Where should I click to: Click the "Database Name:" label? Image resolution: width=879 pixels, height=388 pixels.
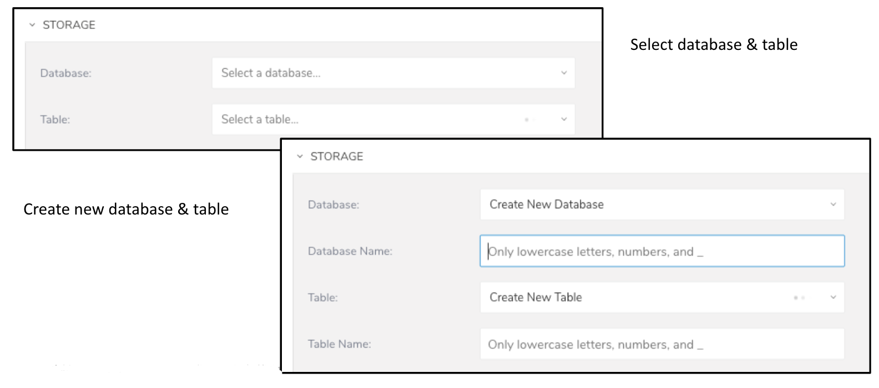[x=350, y=252]
